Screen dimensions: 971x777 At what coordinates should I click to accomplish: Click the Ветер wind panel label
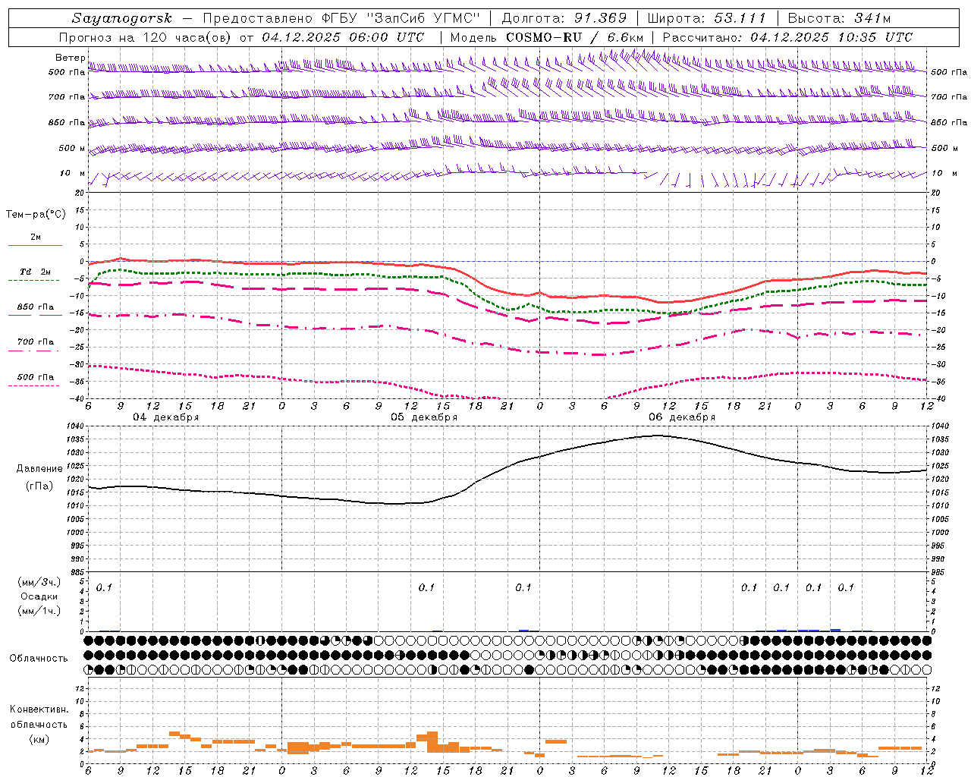tap(71, 58)
